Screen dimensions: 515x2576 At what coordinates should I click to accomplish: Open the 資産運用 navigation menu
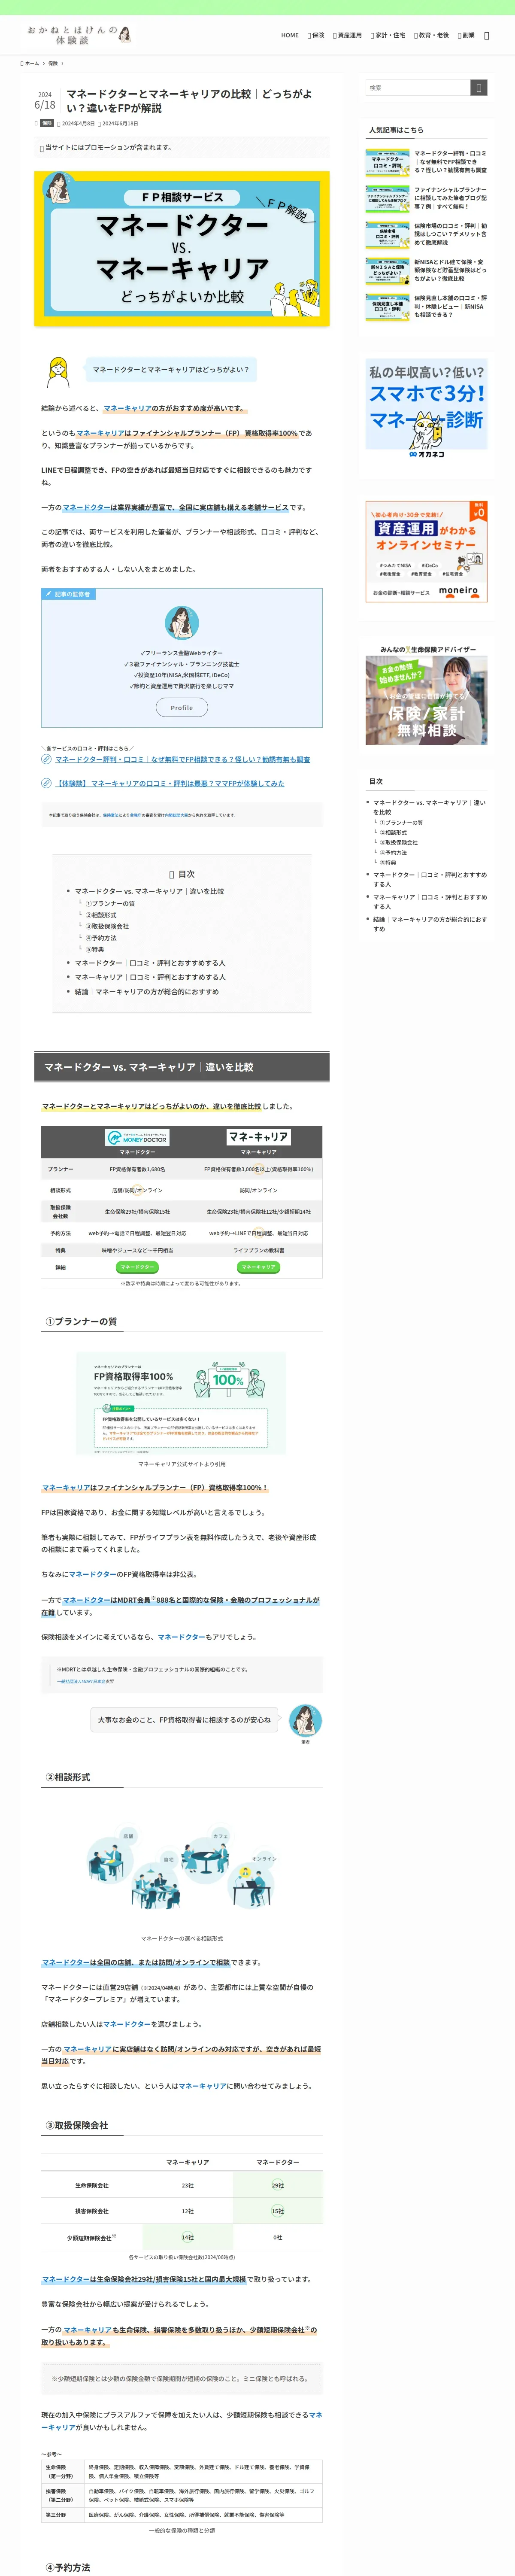click(348, 35)
